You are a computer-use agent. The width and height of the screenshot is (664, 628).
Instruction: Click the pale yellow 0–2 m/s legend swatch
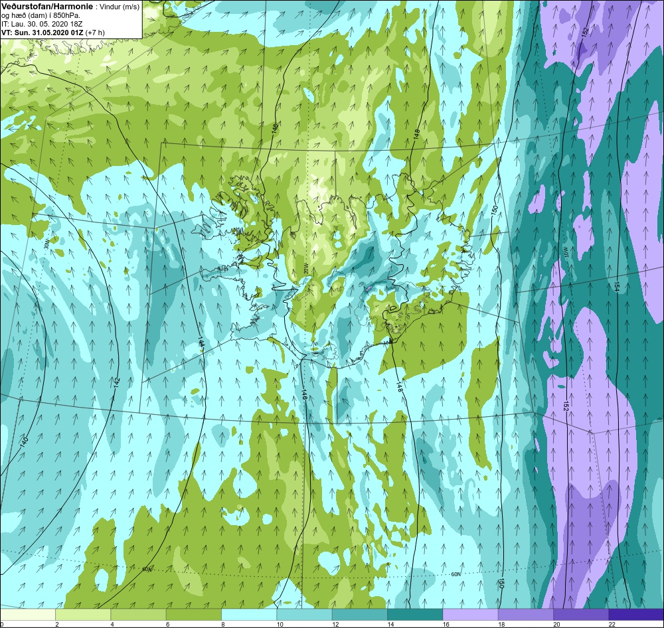(x=28, y=614)
